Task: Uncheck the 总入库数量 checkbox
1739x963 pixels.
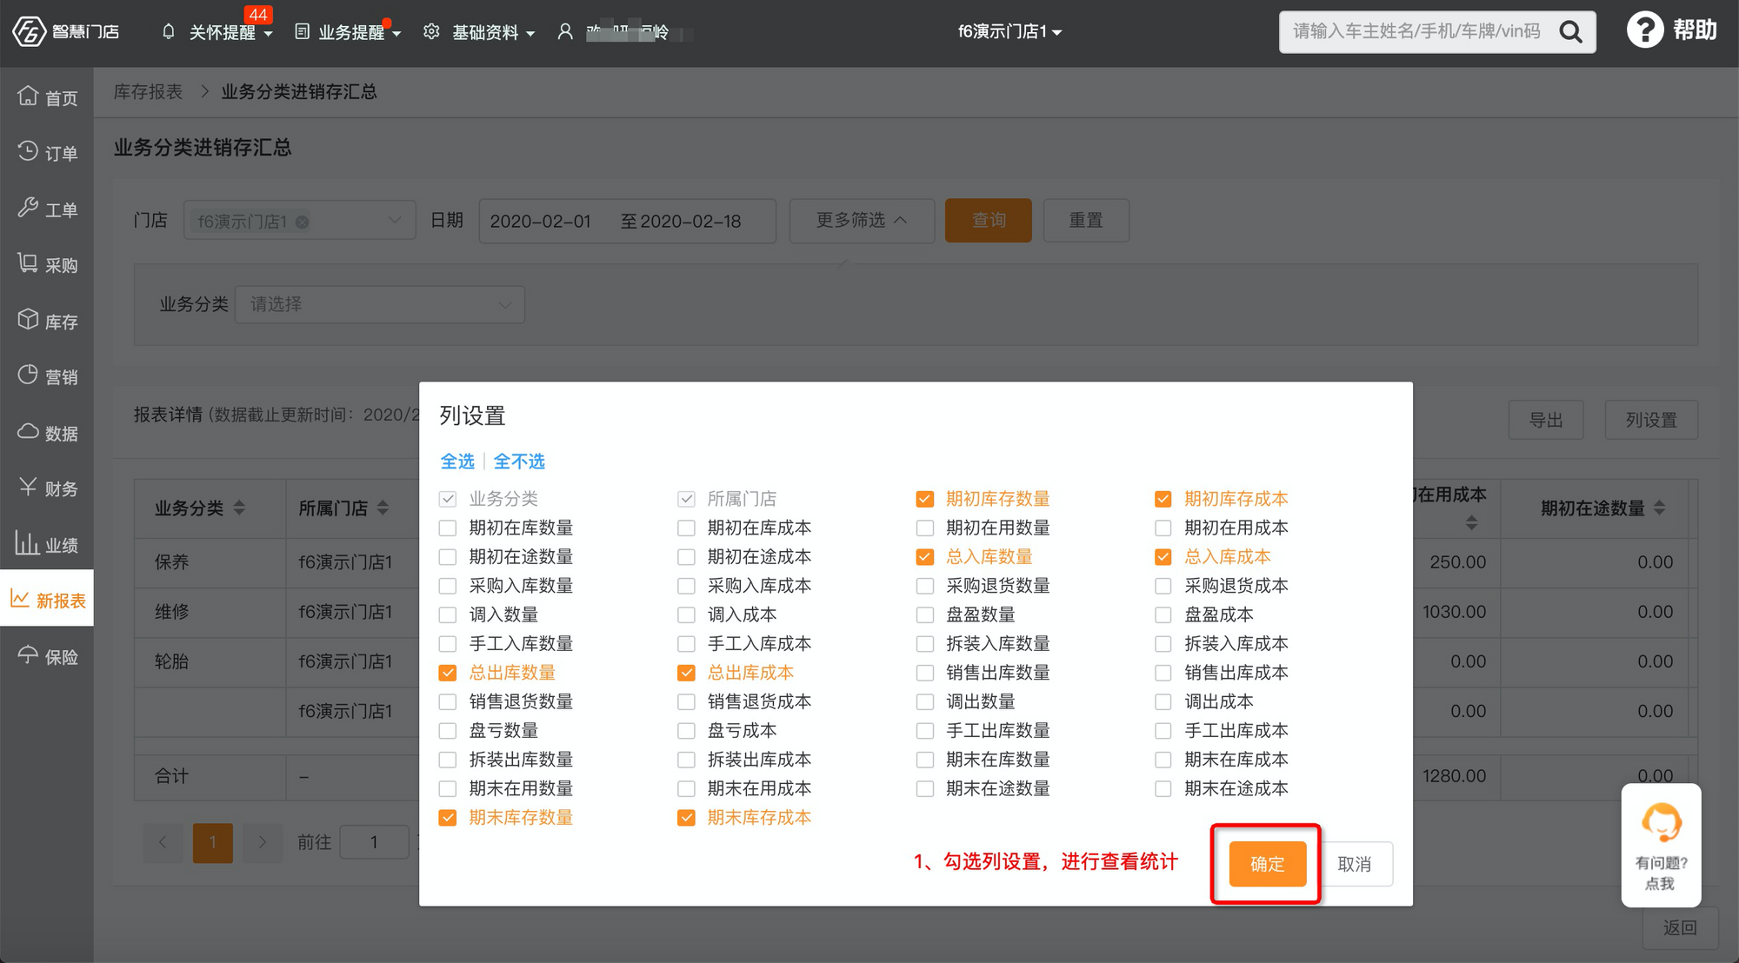Action: (x=924, y=557)
